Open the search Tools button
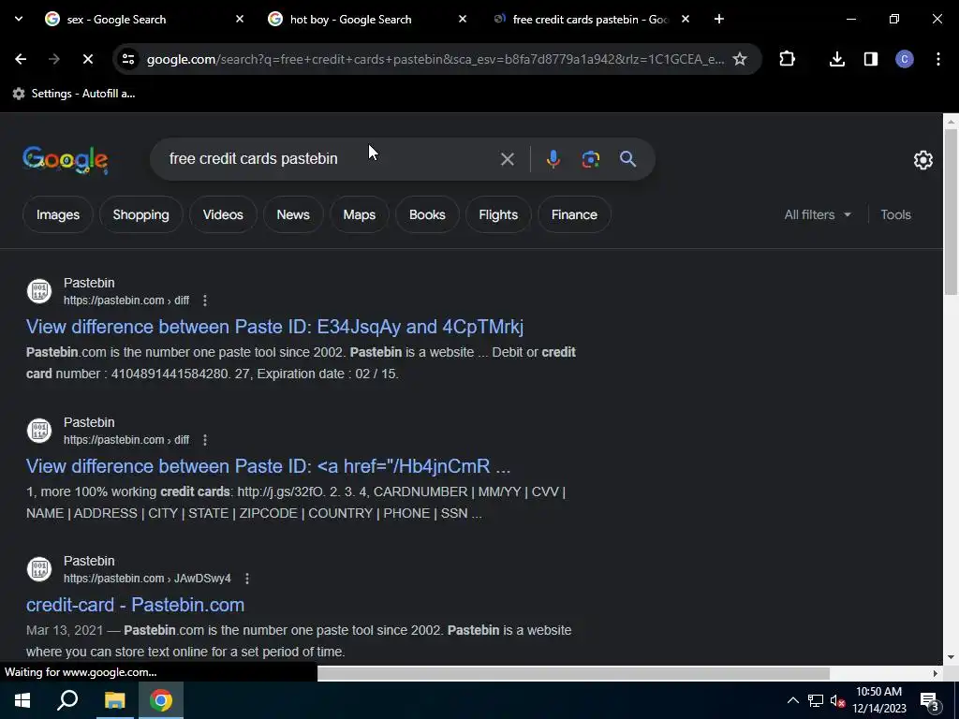 (x=895, y=214)
